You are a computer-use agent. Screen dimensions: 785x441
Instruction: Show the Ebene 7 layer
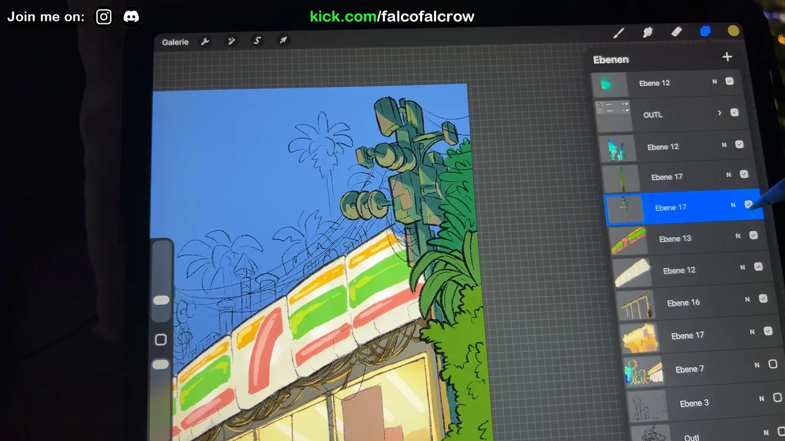click(773, 364)
